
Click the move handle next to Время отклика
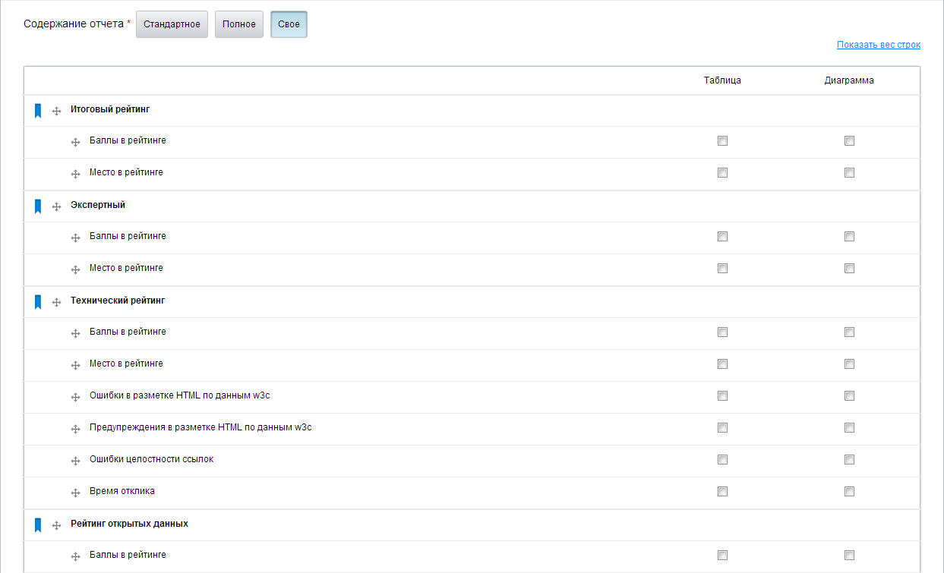point(75,493)
